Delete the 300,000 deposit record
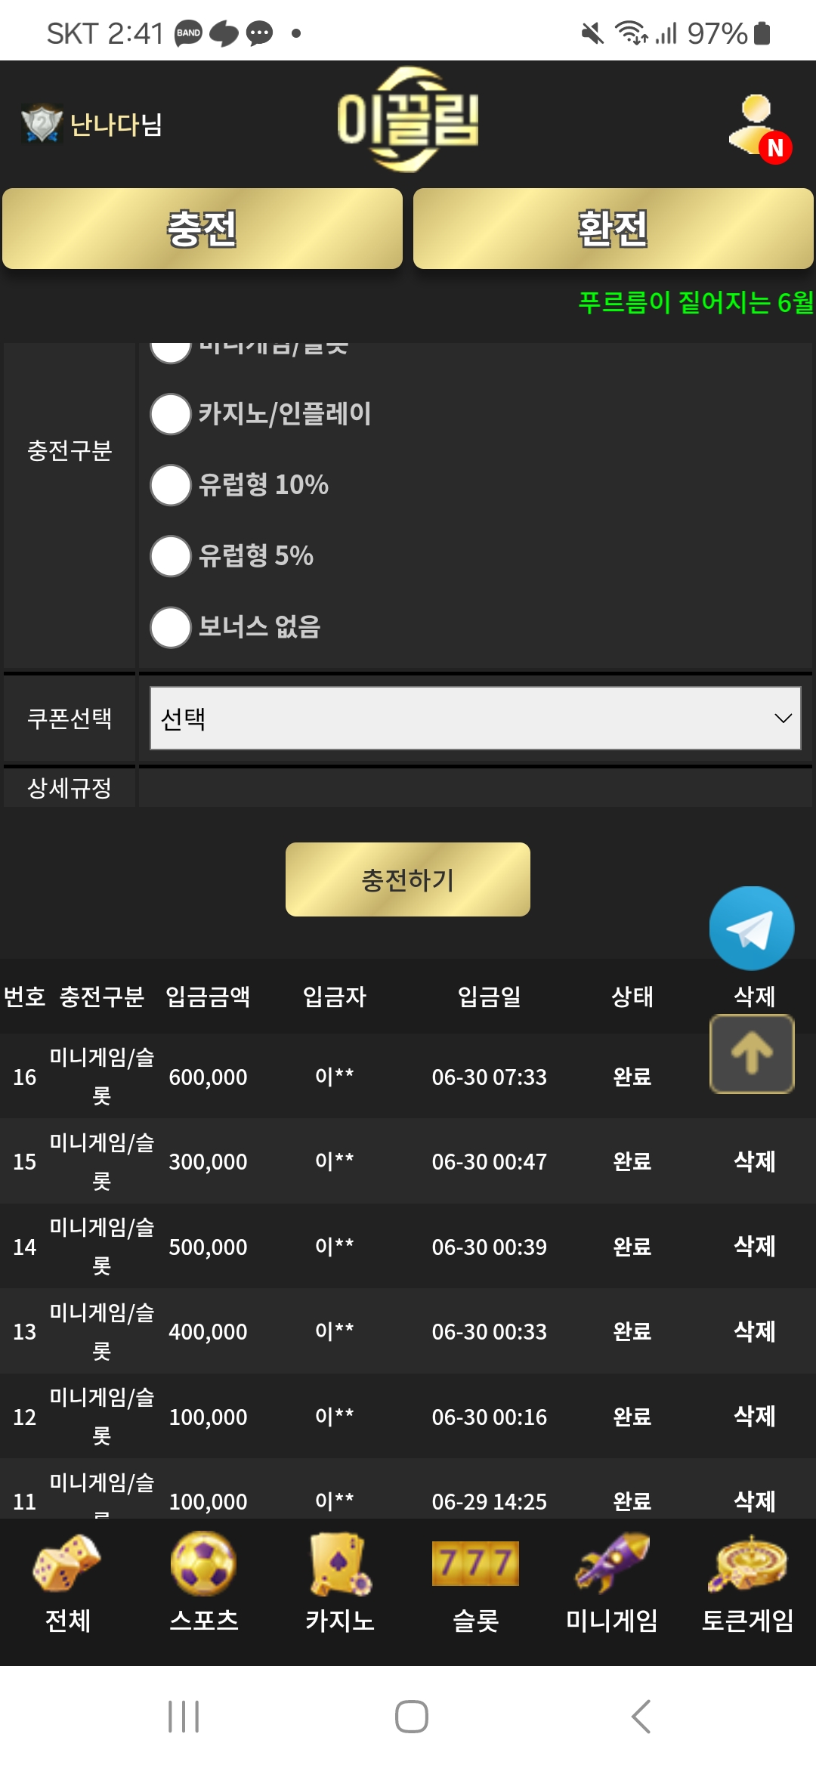This screenshot has width=816, height=1768. click(x=754, y=1161)
